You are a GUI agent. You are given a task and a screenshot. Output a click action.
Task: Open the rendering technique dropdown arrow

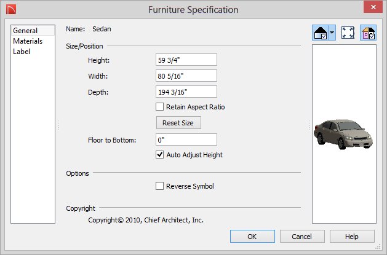click(x=332, y=33)
